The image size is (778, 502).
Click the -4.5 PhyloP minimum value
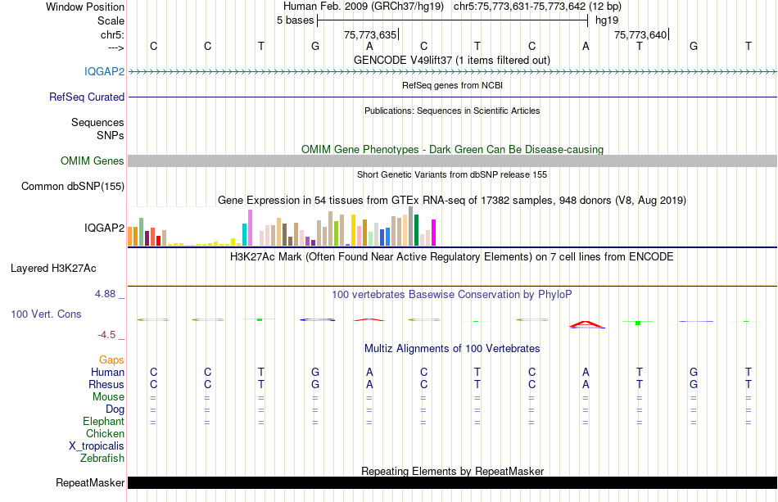point(106,335)
